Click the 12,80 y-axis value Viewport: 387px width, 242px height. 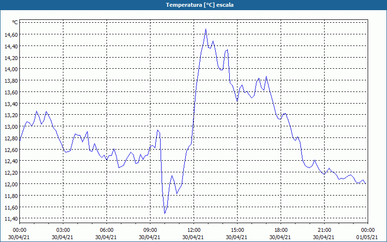pyautogui.click(x=11, y=138)
